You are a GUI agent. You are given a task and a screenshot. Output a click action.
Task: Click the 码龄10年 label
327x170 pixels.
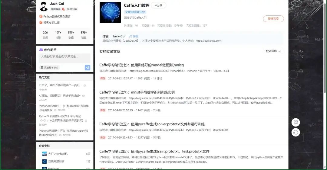72,9
